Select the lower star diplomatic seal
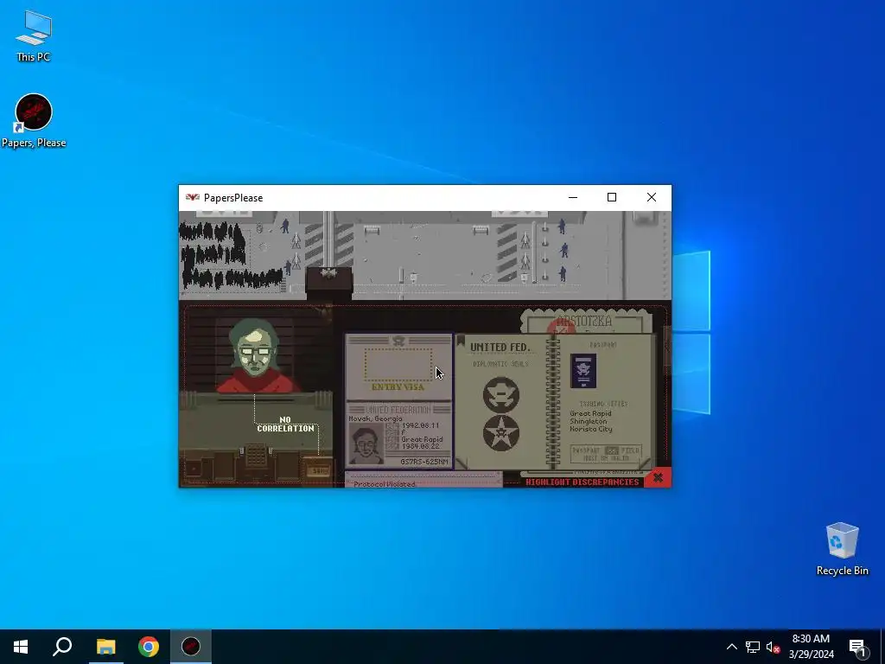 [500, 433]
